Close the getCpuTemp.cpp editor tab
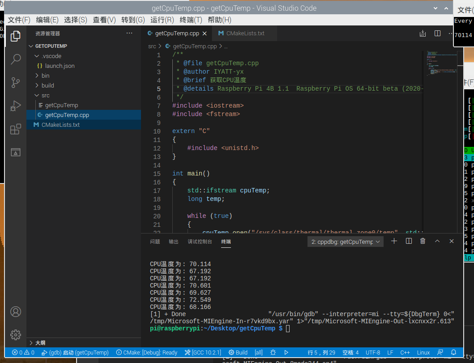The image size is (474, 363). coord(205,33)
